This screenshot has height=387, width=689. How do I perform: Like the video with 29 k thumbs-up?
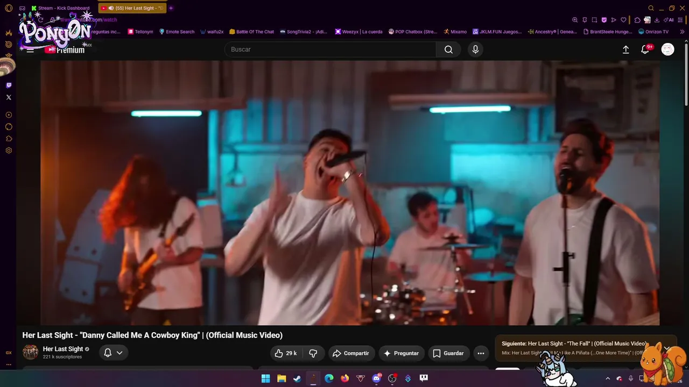click(x=286, y=353)
